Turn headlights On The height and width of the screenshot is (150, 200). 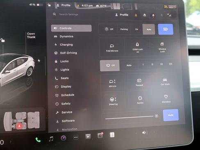click(136, 29)
